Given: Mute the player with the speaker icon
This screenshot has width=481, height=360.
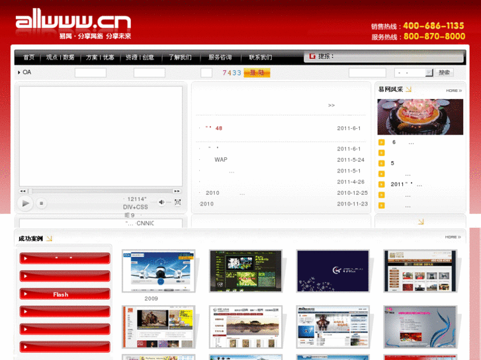Looking at the screenshot, I should click(x=161, y=202).
